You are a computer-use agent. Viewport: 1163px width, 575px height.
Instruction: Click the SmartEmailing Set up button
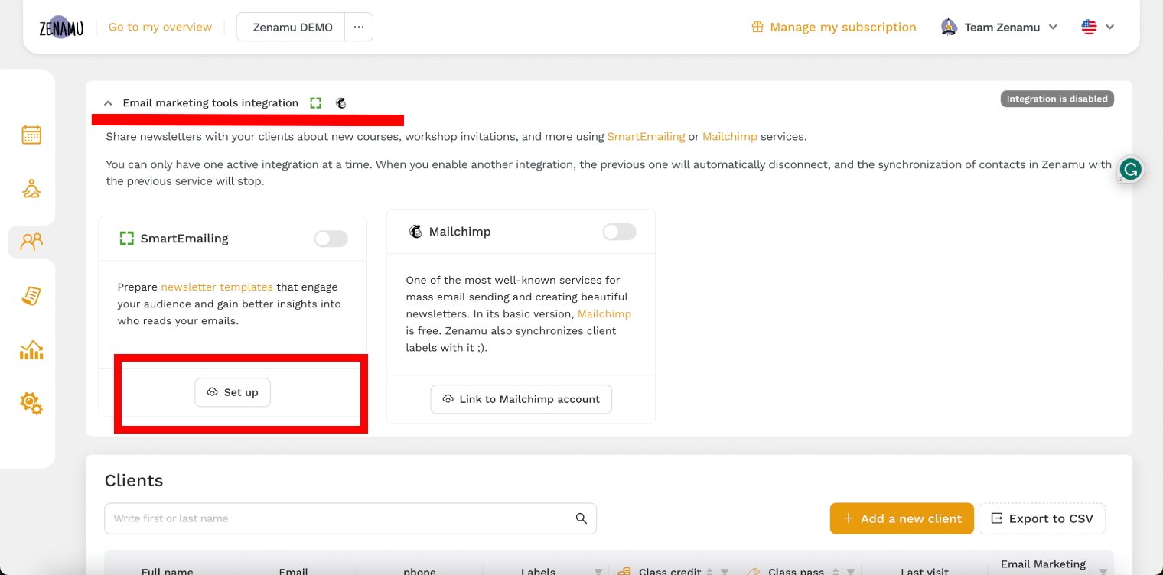point(233,392)
